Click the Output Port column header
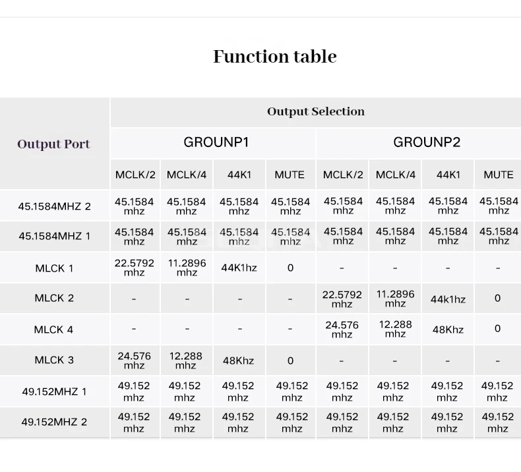Viewport: 521px width, 472px height. (x=53, y=144)
